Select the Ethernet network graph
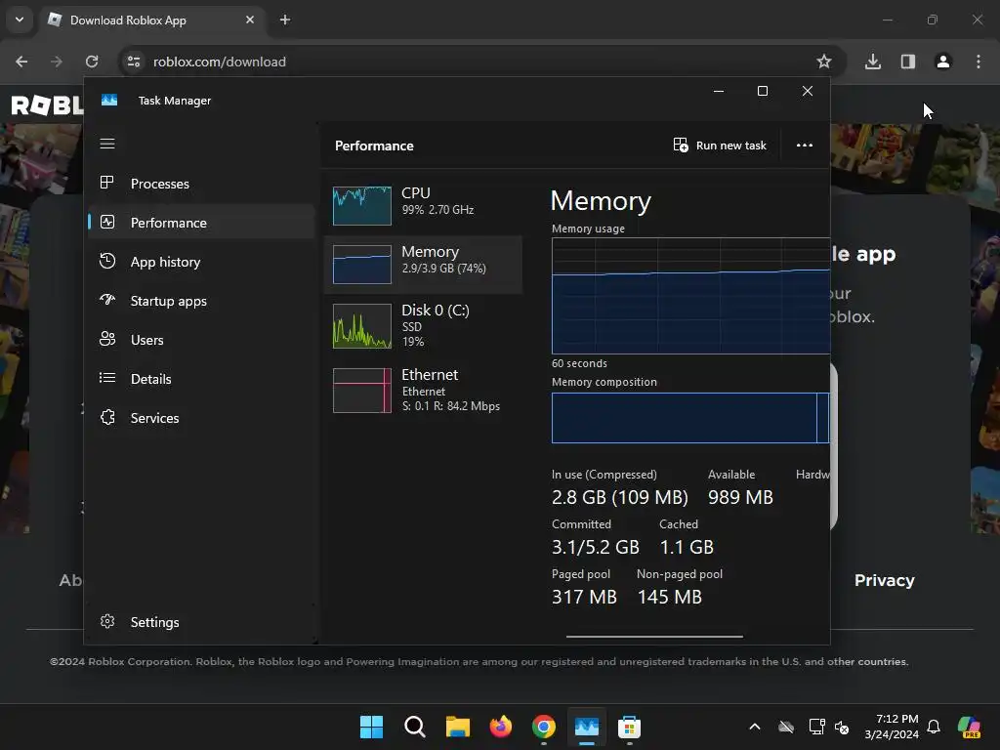 click(x=361, y=391)
